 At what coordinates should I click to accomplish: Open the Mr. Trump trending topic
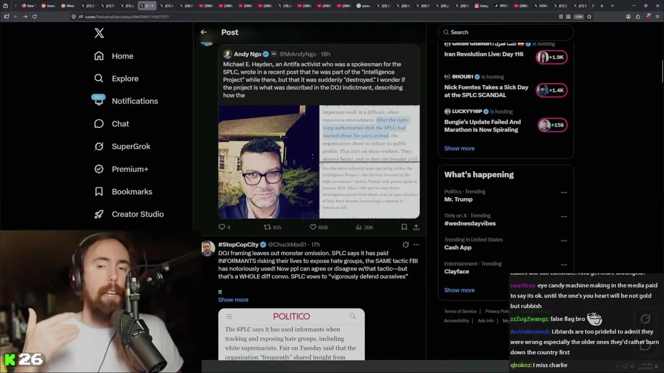tap(458, 199)
